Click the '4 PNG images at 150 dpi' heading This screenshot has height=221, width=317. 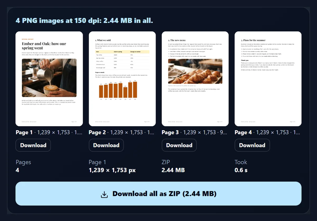click(x=84, y=20)
